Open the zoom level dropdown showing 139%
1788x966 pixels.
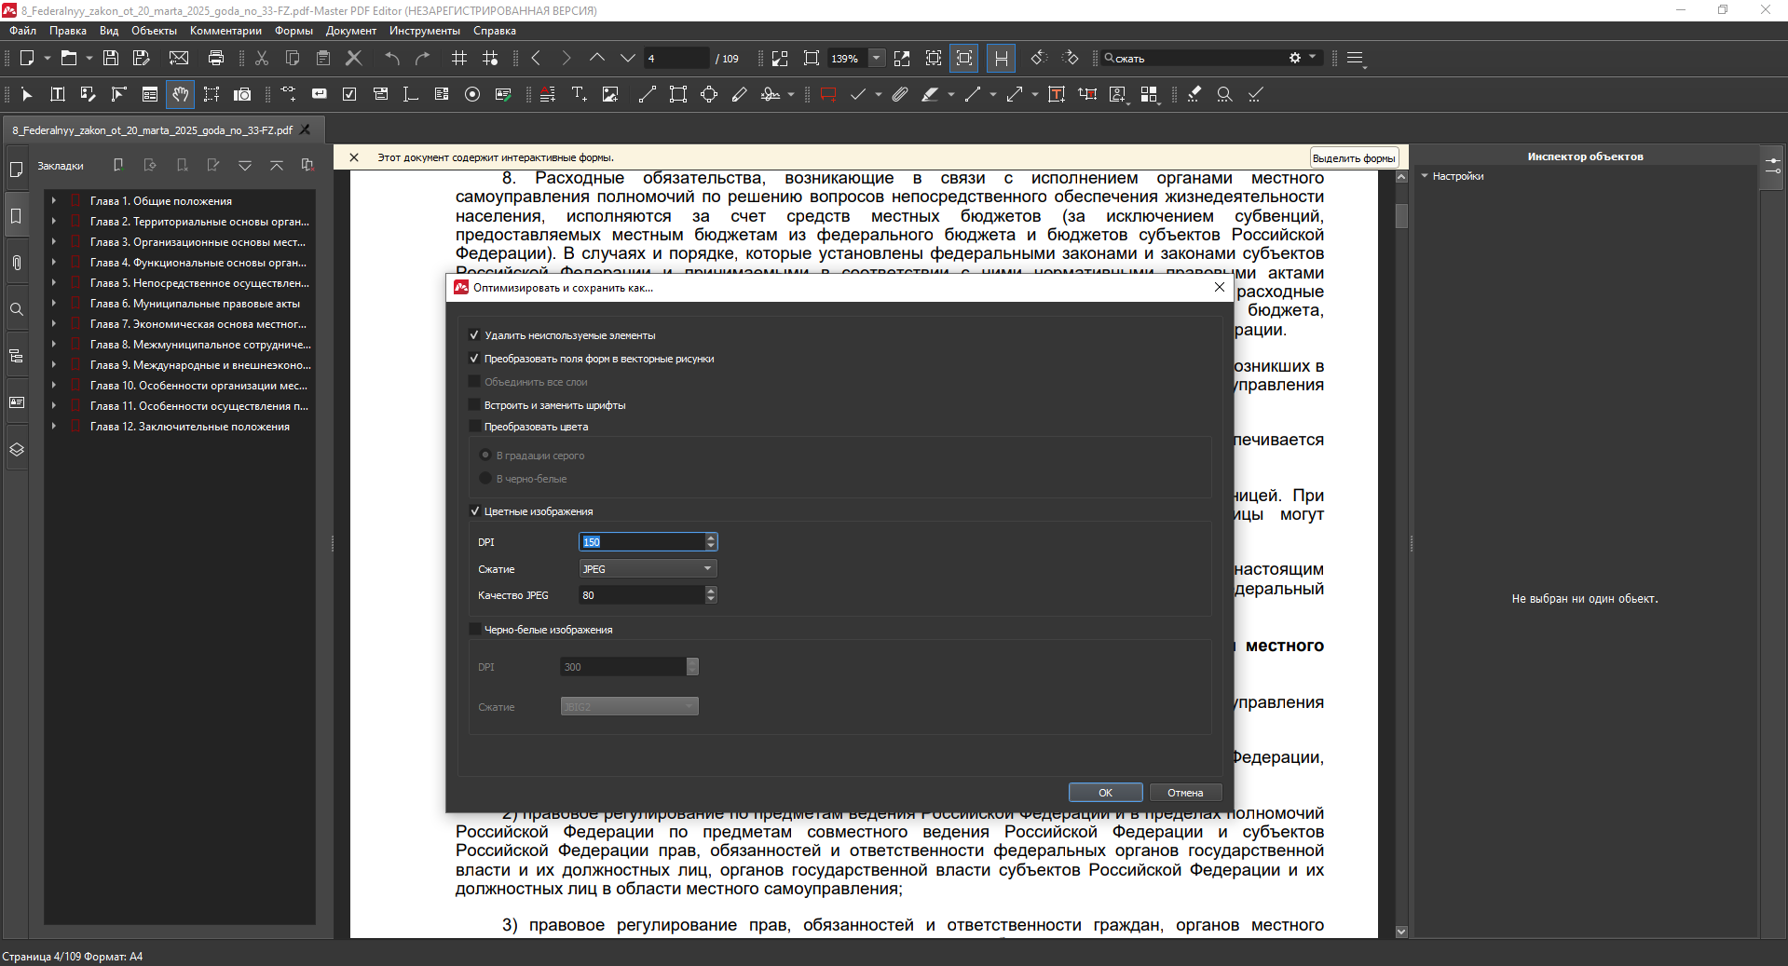tap(877, 58)
